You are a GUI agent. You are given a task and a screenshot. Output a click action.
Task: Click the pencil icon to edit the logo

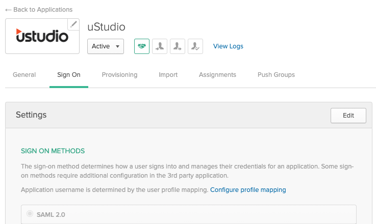pos(73,24)
